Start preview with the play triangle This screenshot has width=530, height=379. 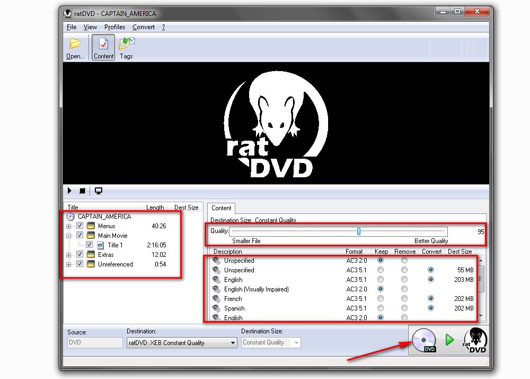[69, 191]
